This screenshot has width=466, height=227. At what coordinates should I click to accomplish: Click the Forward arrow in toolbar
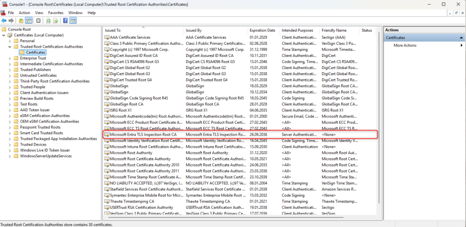tap(11, 20)
